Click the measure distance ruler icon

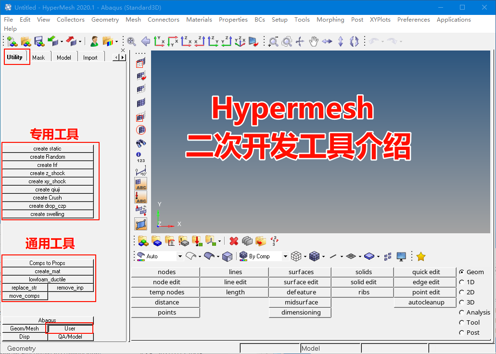(141, 171)
